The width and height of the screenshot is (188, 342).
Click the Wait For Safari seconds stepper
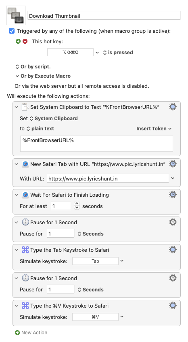[x=77, y=206]
